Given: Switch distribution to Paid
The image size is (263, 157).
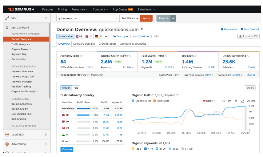Looking at the screenshot, I should point(76,88).
